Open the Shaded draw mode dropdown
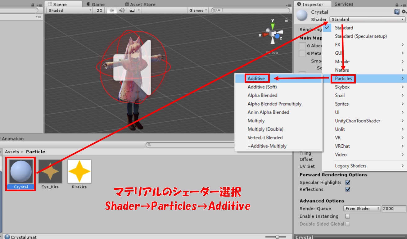 tap(70, 11)
